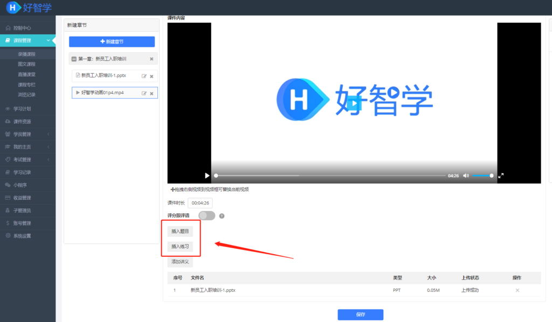Delete 第一章 chapter with x icon
Image resolution: width=552 pixels, height=322 pixels.
click(151, 59)
